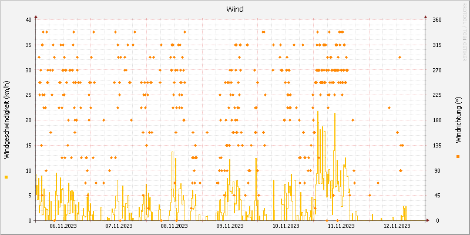Image resolution: width=470 pixels, height=235 pixels.
Task: Click the right axis value 135
Action: (437, 145)
